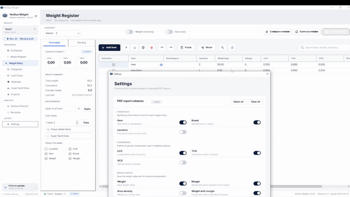350x197 pixels.
Task: Toggle Item column in the PDF report
Action: [183, 122]
